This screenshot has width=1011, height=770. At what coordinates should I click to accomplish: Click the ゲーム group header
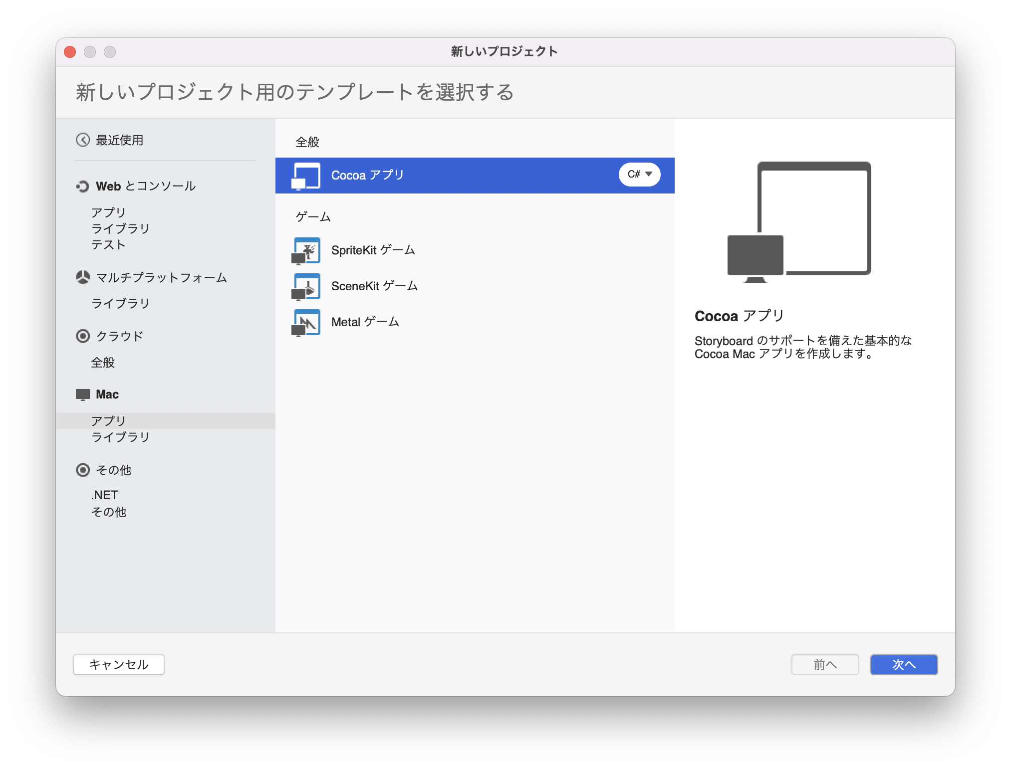point(313,217)
